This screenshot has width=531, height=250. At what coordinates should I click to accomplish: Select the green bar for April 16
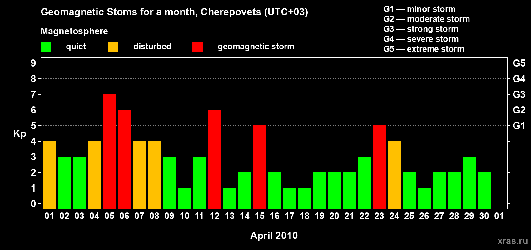(275, 191)
